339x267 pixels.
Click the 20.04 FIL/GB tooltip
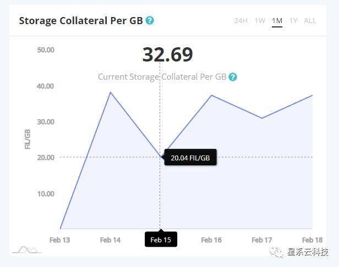coord(190,157)
